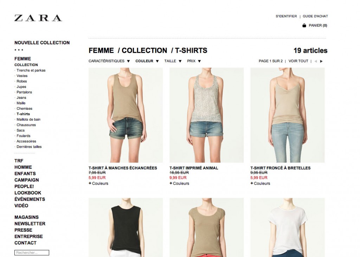Open the Couleur filter dropdown
Viewport: 360px width, 257px height.
click(x=147, y=61)
